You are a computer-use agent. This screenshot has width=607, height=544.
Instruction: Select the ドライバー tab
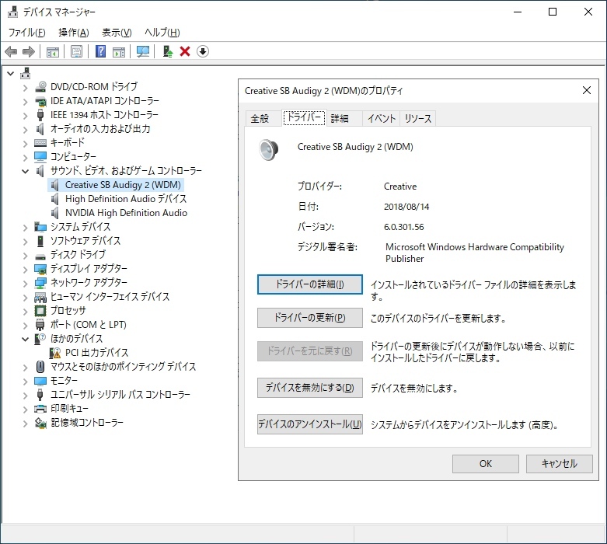point(304,117)
